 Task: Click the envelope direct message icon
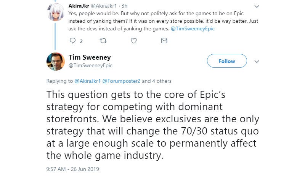click(x=164, y=40)
